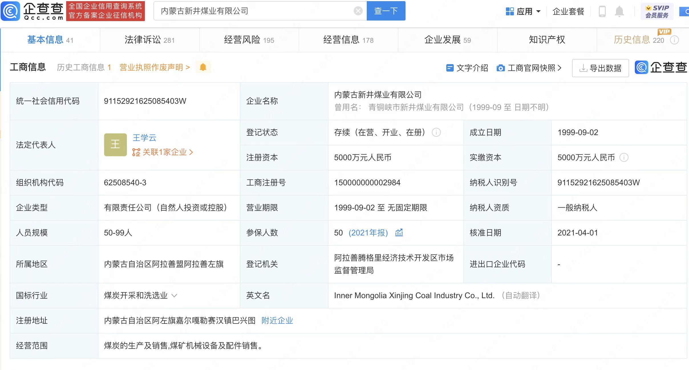Screen dimensions: 689x370
Task: Switch to the 企业发展 tab
Action: (447, 40)
